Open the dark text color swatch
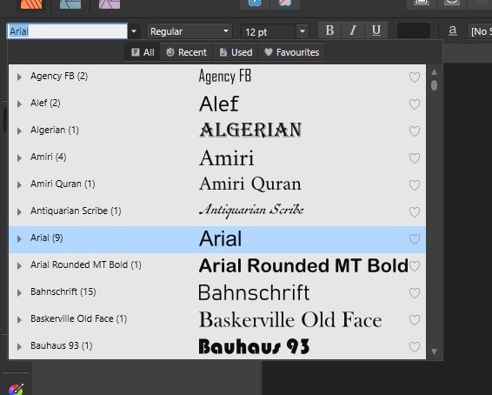This screenshot has height=395, width=492. tap(414, 30)
